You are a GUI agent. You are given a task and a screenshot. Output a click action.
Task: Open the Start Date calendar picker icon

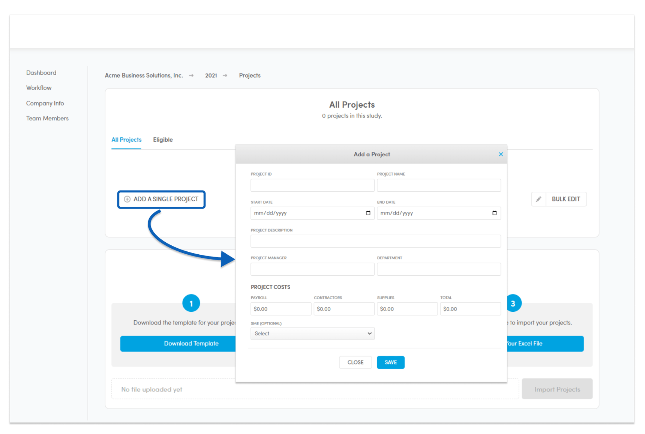[368, 213]
